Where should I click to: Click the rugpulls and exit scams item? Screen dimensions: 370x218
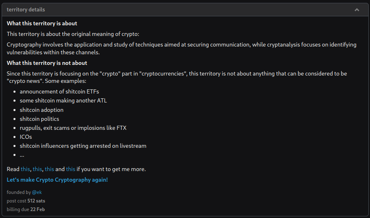(x=73, y=128)
